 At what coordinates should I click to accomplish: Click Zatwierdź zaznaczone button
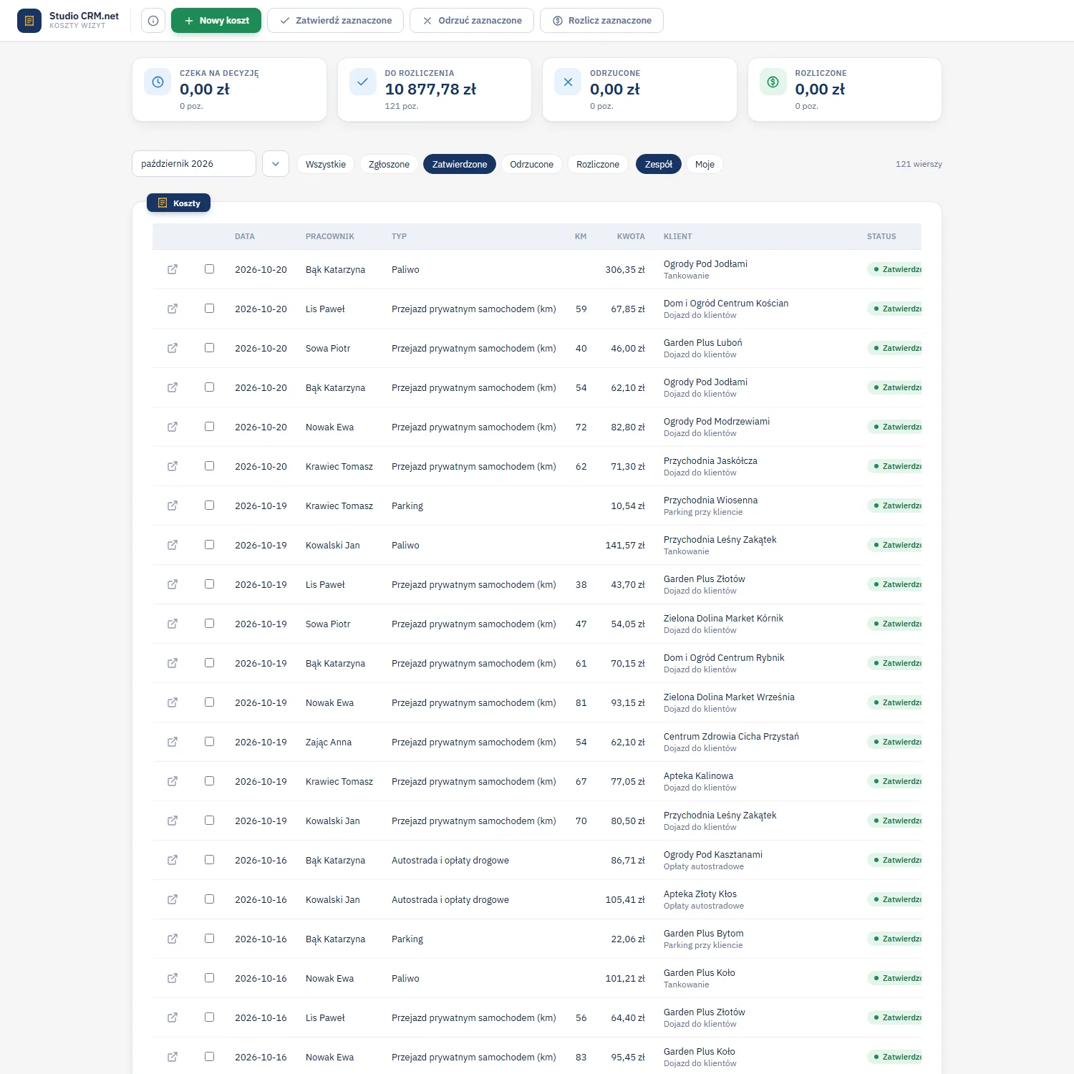(335, 21)
